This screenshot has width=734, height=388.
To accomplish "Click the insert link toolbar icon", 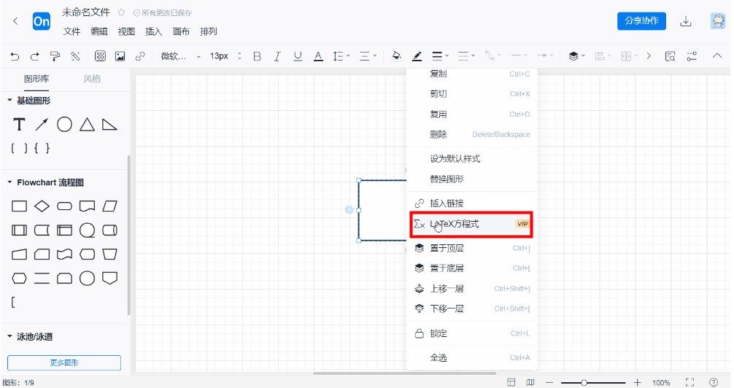I will coord(140,57).
